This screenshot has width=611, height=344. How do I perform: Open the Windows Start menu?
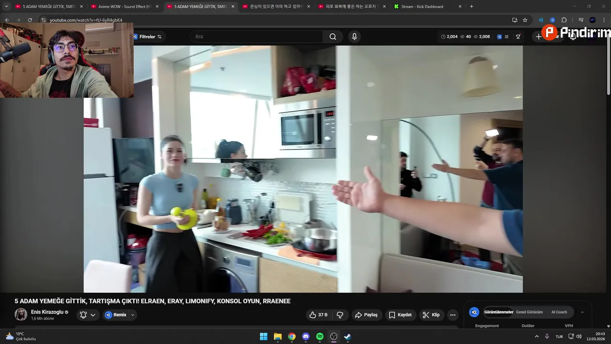click(263, 336)
